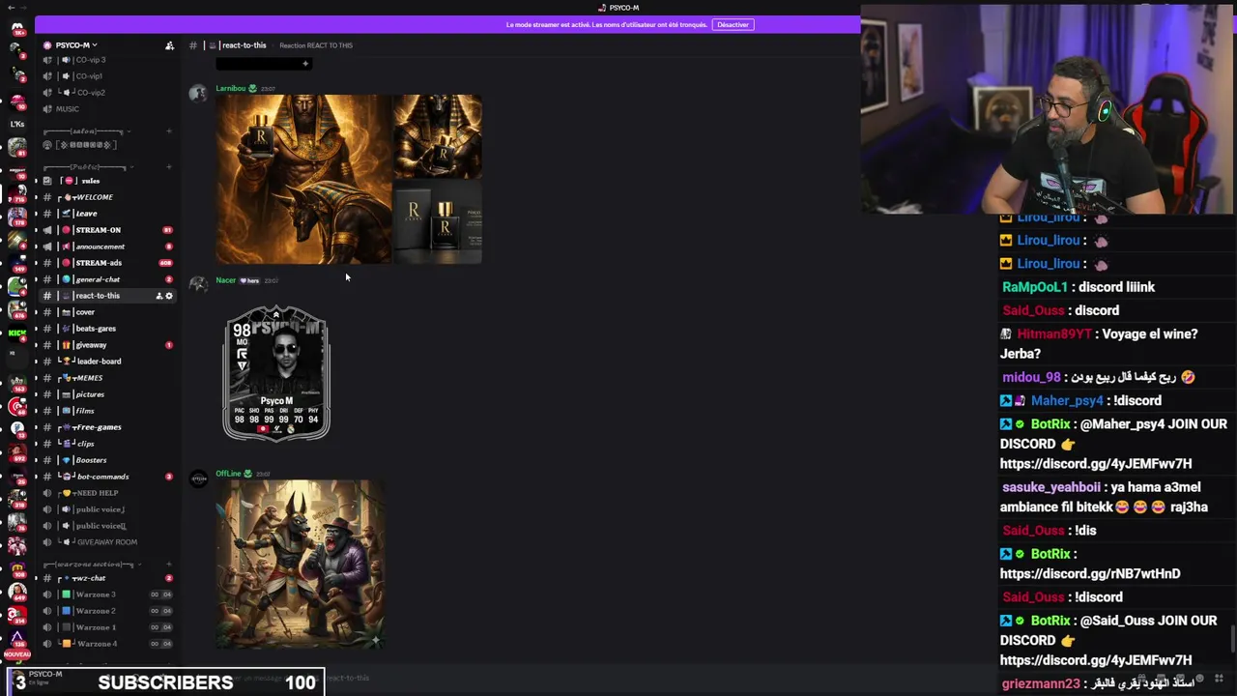Open the giveaway channel

[106, 345]
